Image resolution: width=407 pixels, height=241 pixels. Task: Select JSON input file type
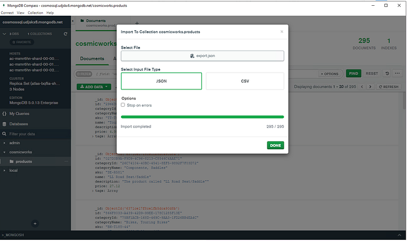coord(161,81)
